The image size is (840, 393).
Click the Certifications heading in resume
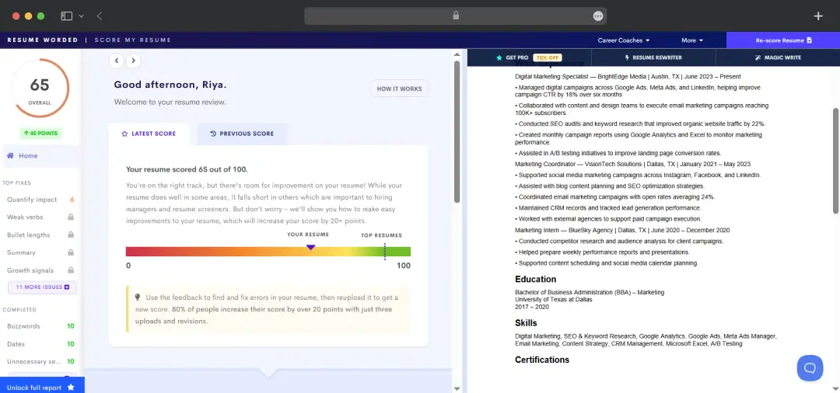pyautogui.click(x=542, y=360)
